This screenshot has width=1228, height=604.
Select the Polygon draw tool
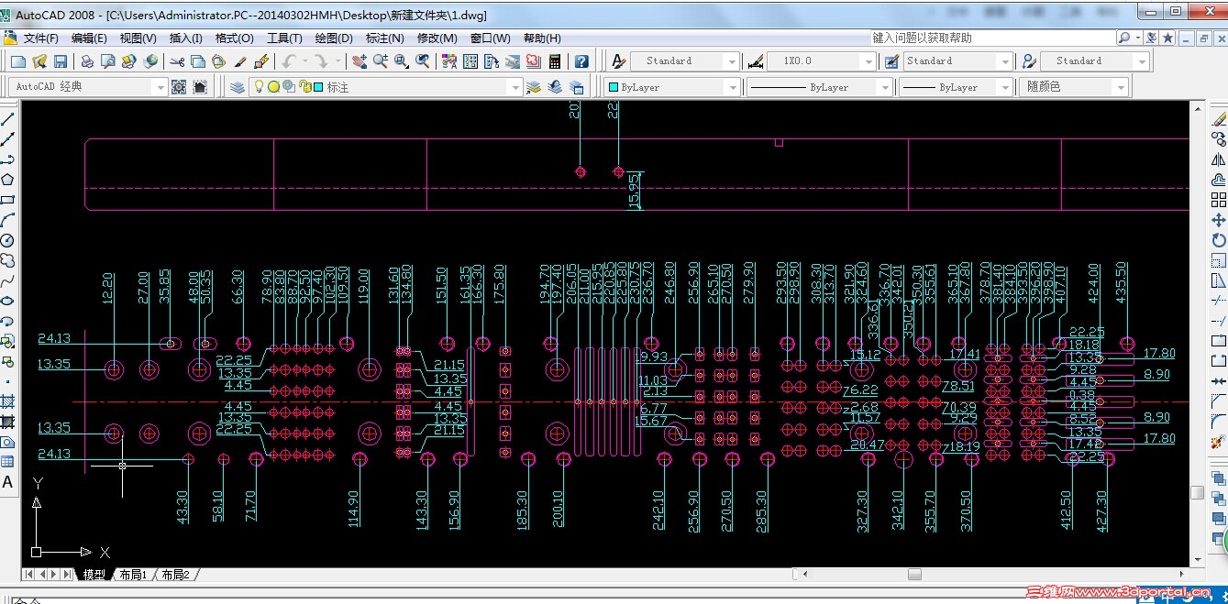(x=8, y=179)
